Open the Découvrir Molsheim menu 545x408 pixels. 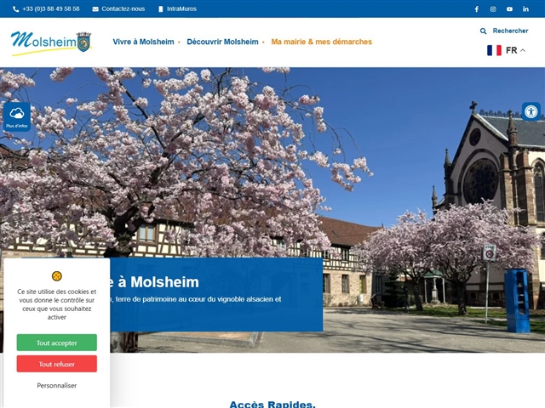coord(222,42)
